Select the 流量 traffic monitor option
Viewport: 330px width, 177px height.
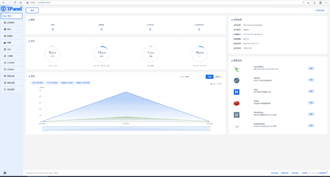209,77
